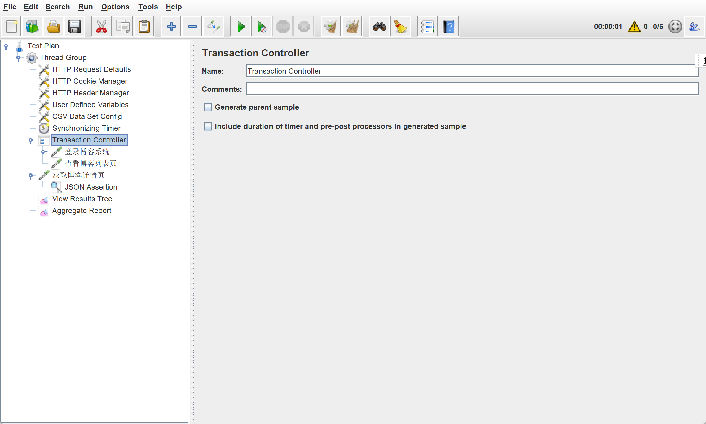Click the Function Helper list icon
The image size is (706, 424).
(x=427, y=27)
